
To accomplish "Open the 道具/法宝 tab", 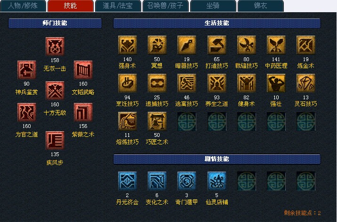I will (x=118, y=6).
